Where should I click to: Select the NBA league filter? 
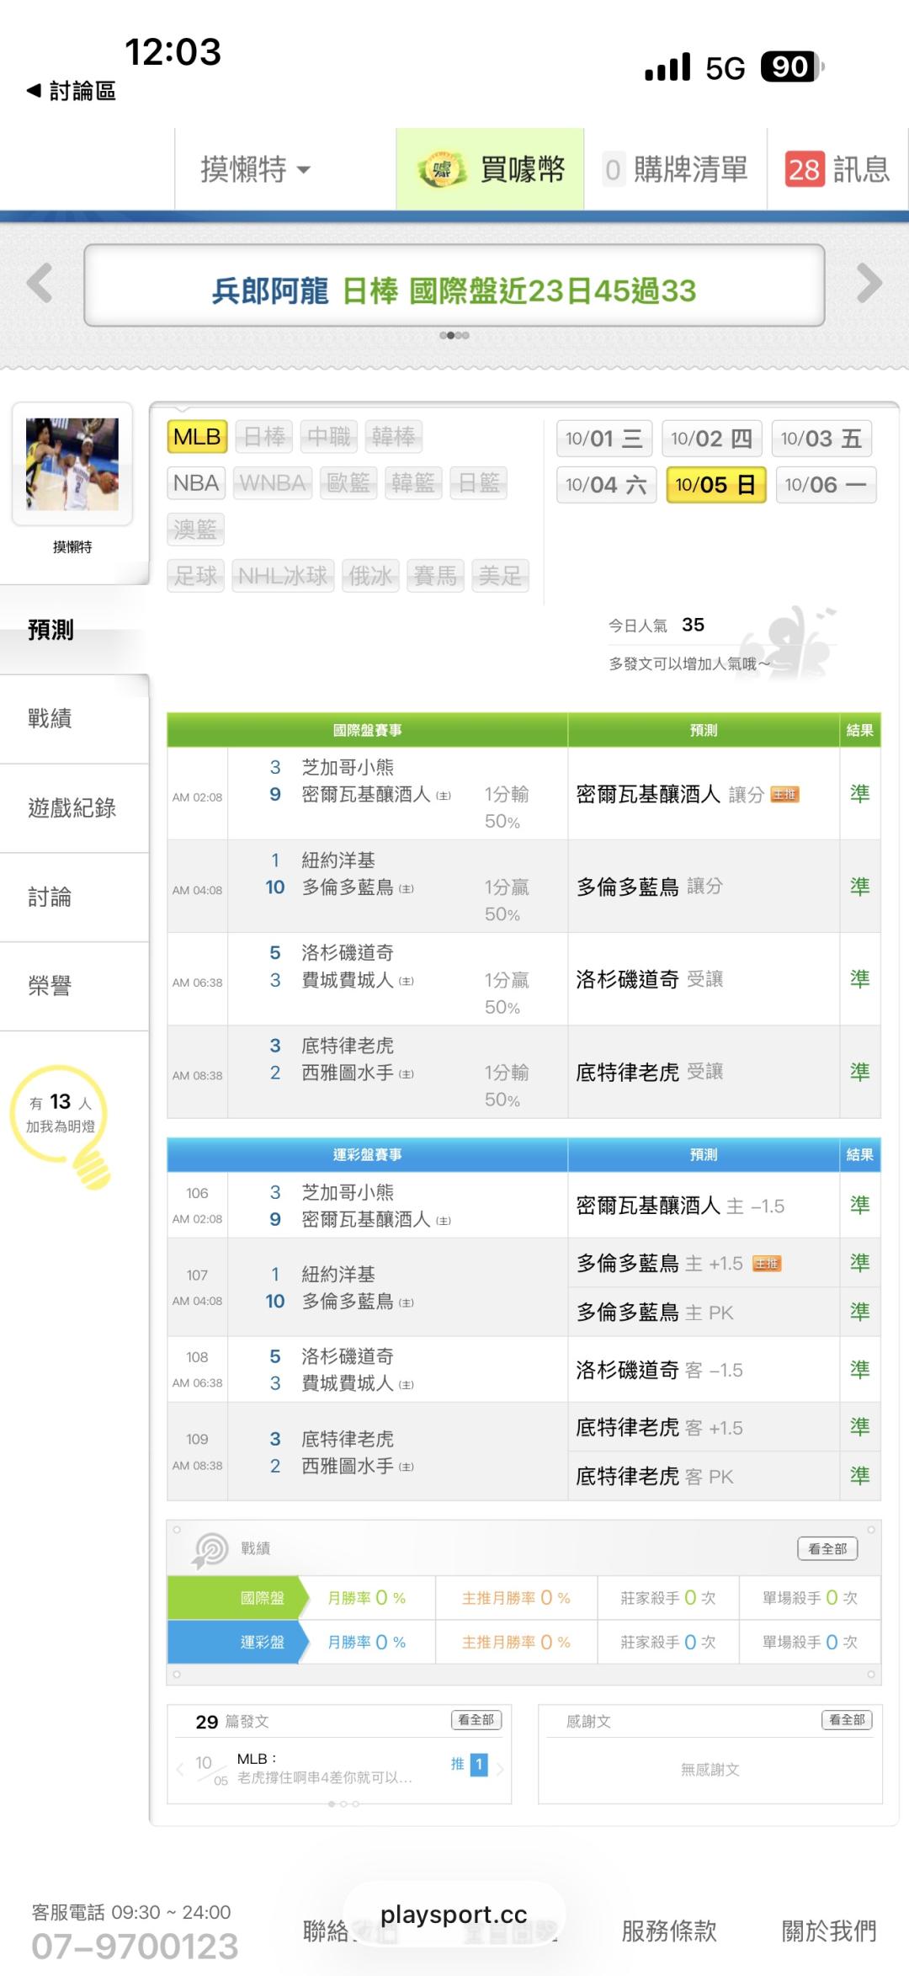point(196,483)
